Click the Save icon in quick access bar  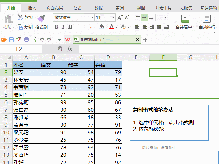(11, 40)
